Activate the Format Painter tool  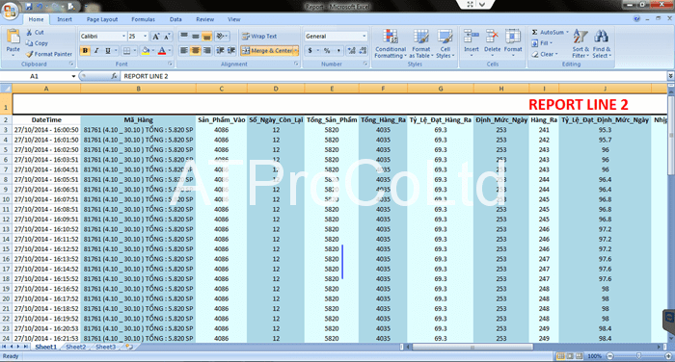point(48,54)
